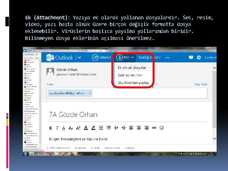Align text to the left

pyautogui.click(x=131, y=128)
